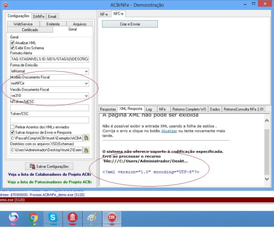The image size is (274, 244).
Task: Open the Certificado tab
Action: tap(30, 30)
